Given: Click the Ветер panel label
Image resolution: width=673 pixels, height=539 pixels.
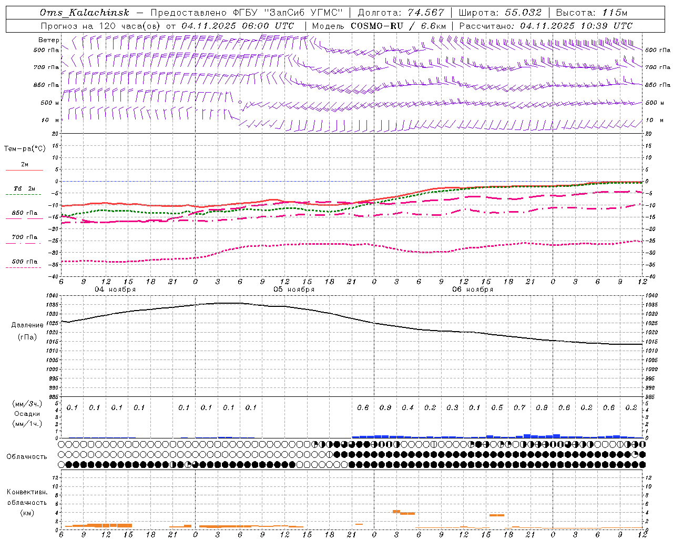Looking at the screenshot, I should [x=49, y=40].
